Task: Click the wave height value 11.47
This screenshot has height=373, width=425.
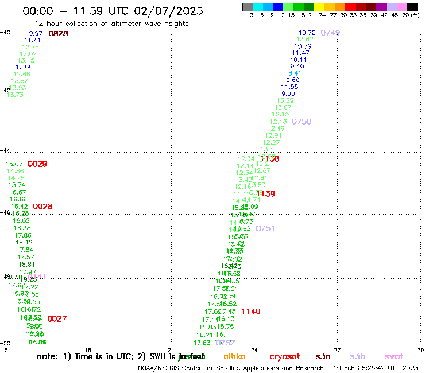Action: click(x=300, y=53)
